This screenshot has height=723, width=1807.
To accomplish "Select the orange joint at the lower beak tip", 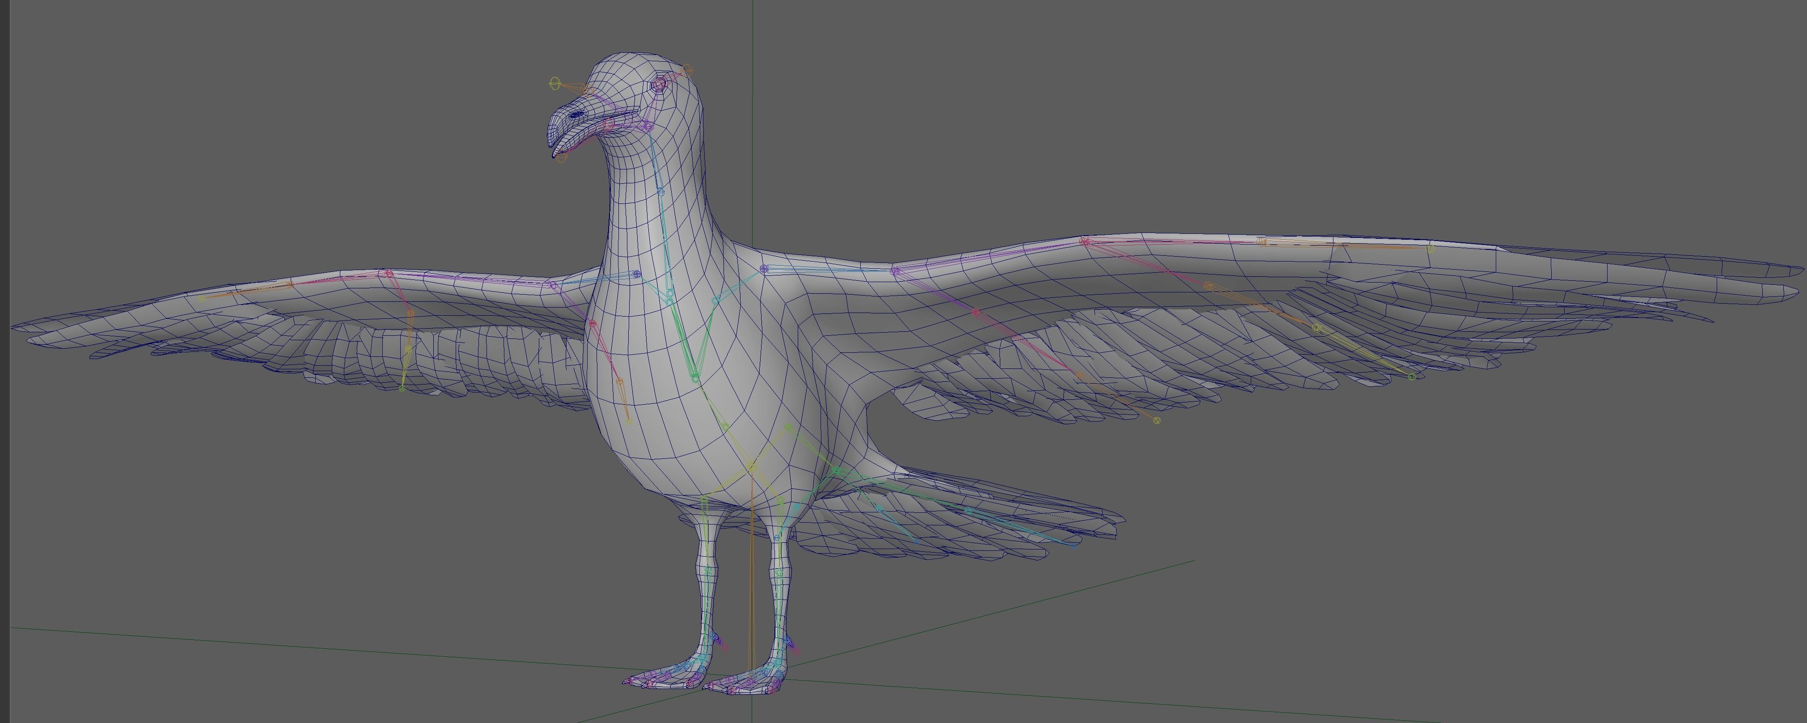I will 561,157.
